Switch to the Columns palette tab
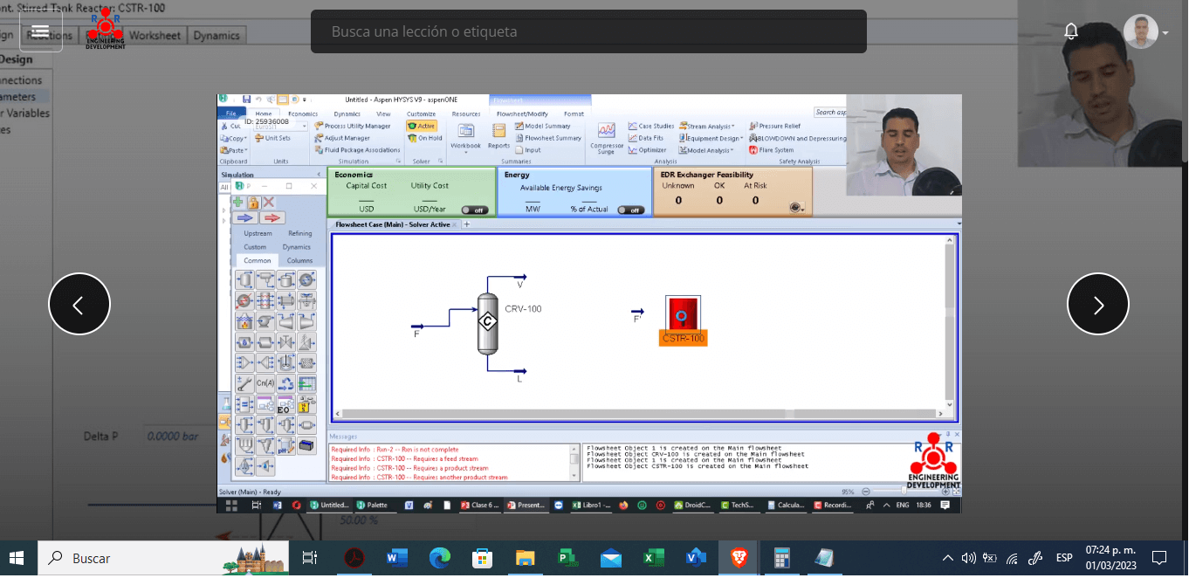 [299, 260]
